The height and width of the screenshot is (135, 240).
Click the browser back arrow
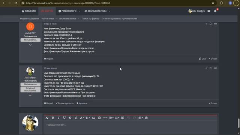(x=4, y=3)
